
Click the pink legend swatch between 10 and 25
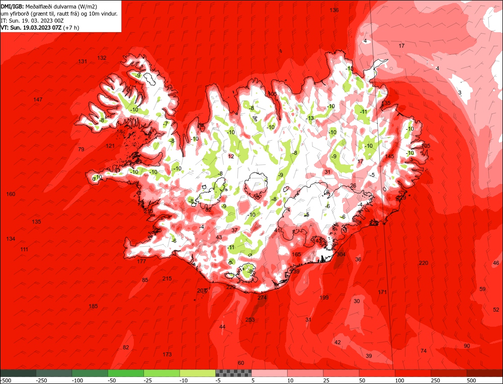(305, 373)
